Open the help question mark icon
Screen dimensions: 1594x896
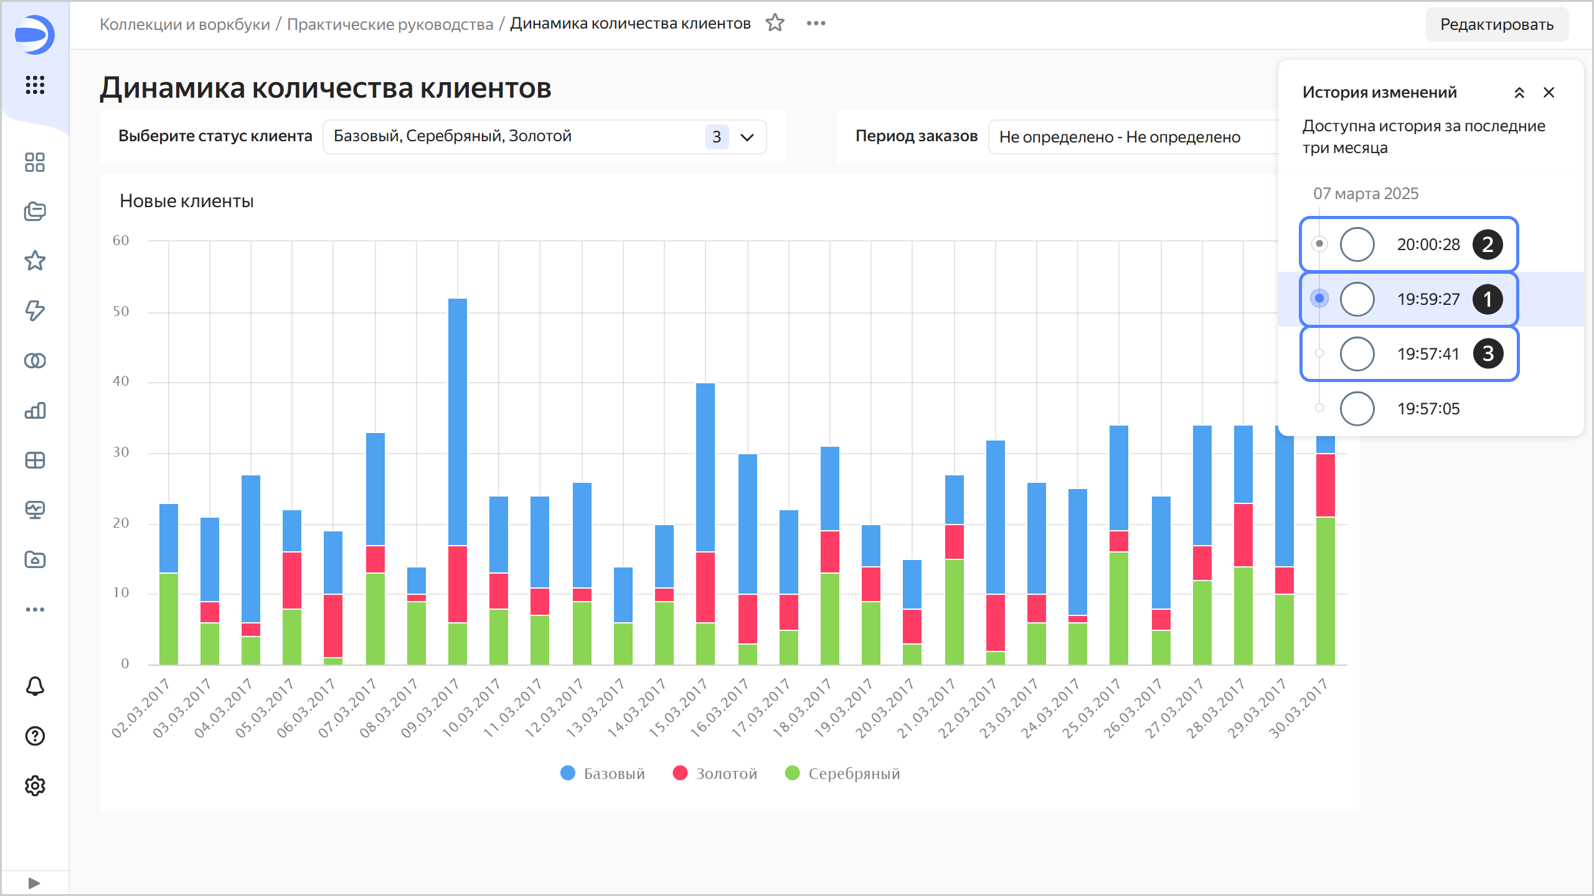pyautogui.click(x=35, y=736)
